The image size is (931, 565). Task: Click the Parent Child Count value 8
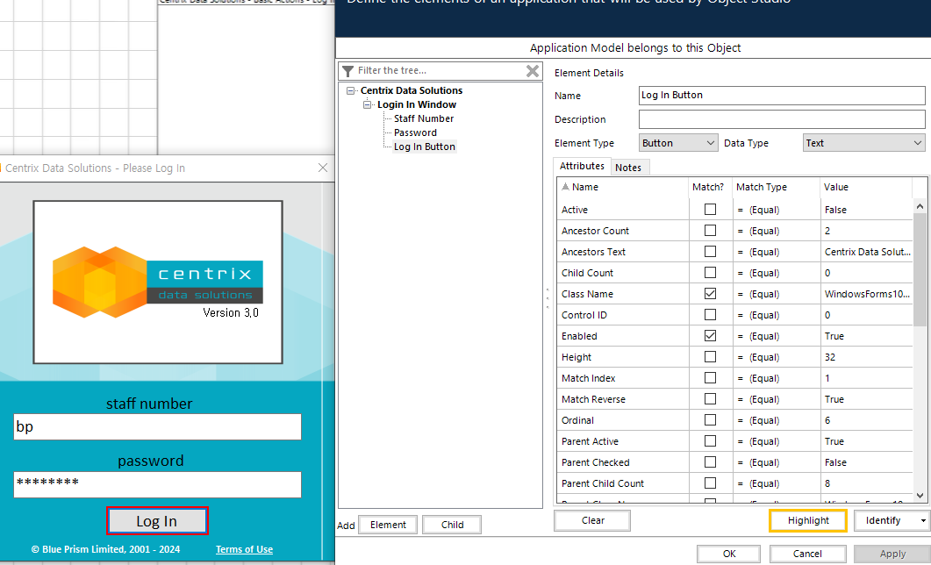point(867,483)
